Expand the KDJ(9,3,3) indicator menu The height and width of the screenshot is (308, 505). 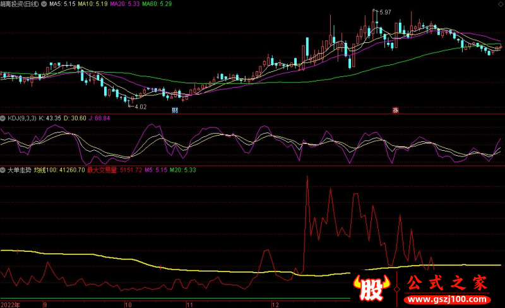pyautogui.click(x=3, y=118)
